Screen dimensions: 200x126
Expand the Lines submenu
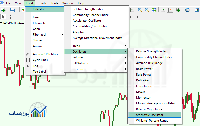[x=44, y=17]
